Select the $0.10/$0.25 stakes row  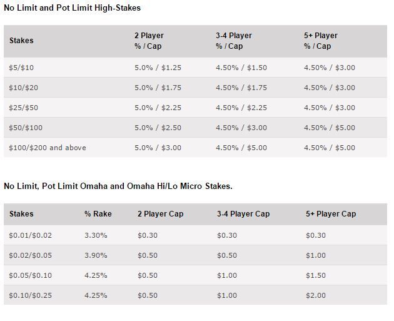click(x=195, y=295)
